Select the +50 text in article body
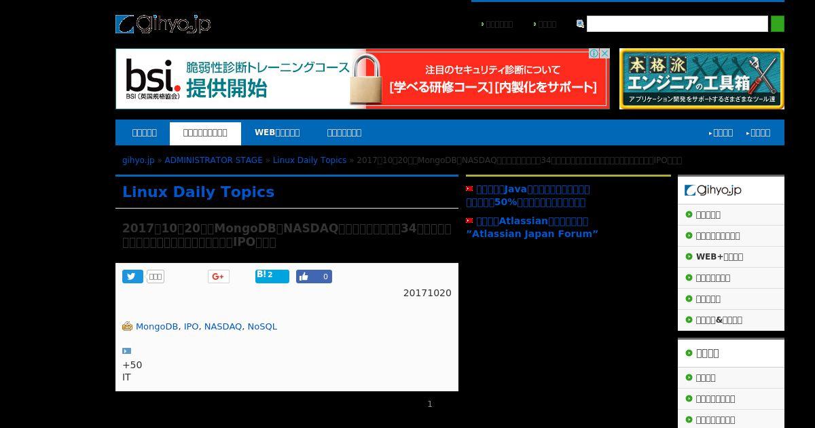Image resolution: width=815 pixels, height=428 pixels. pos(132,365)
